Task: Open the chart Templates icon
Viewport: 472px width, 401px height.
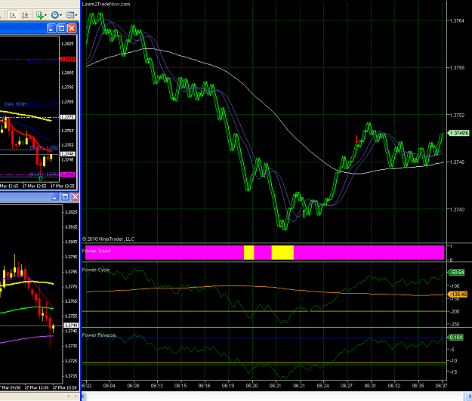Action: tap(69, 15)
